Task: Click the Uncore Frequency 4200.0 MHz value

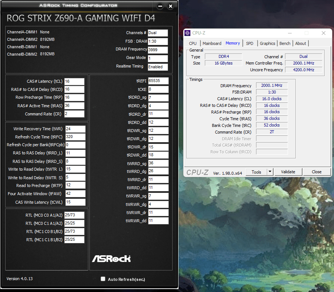Action: [304, 70]
